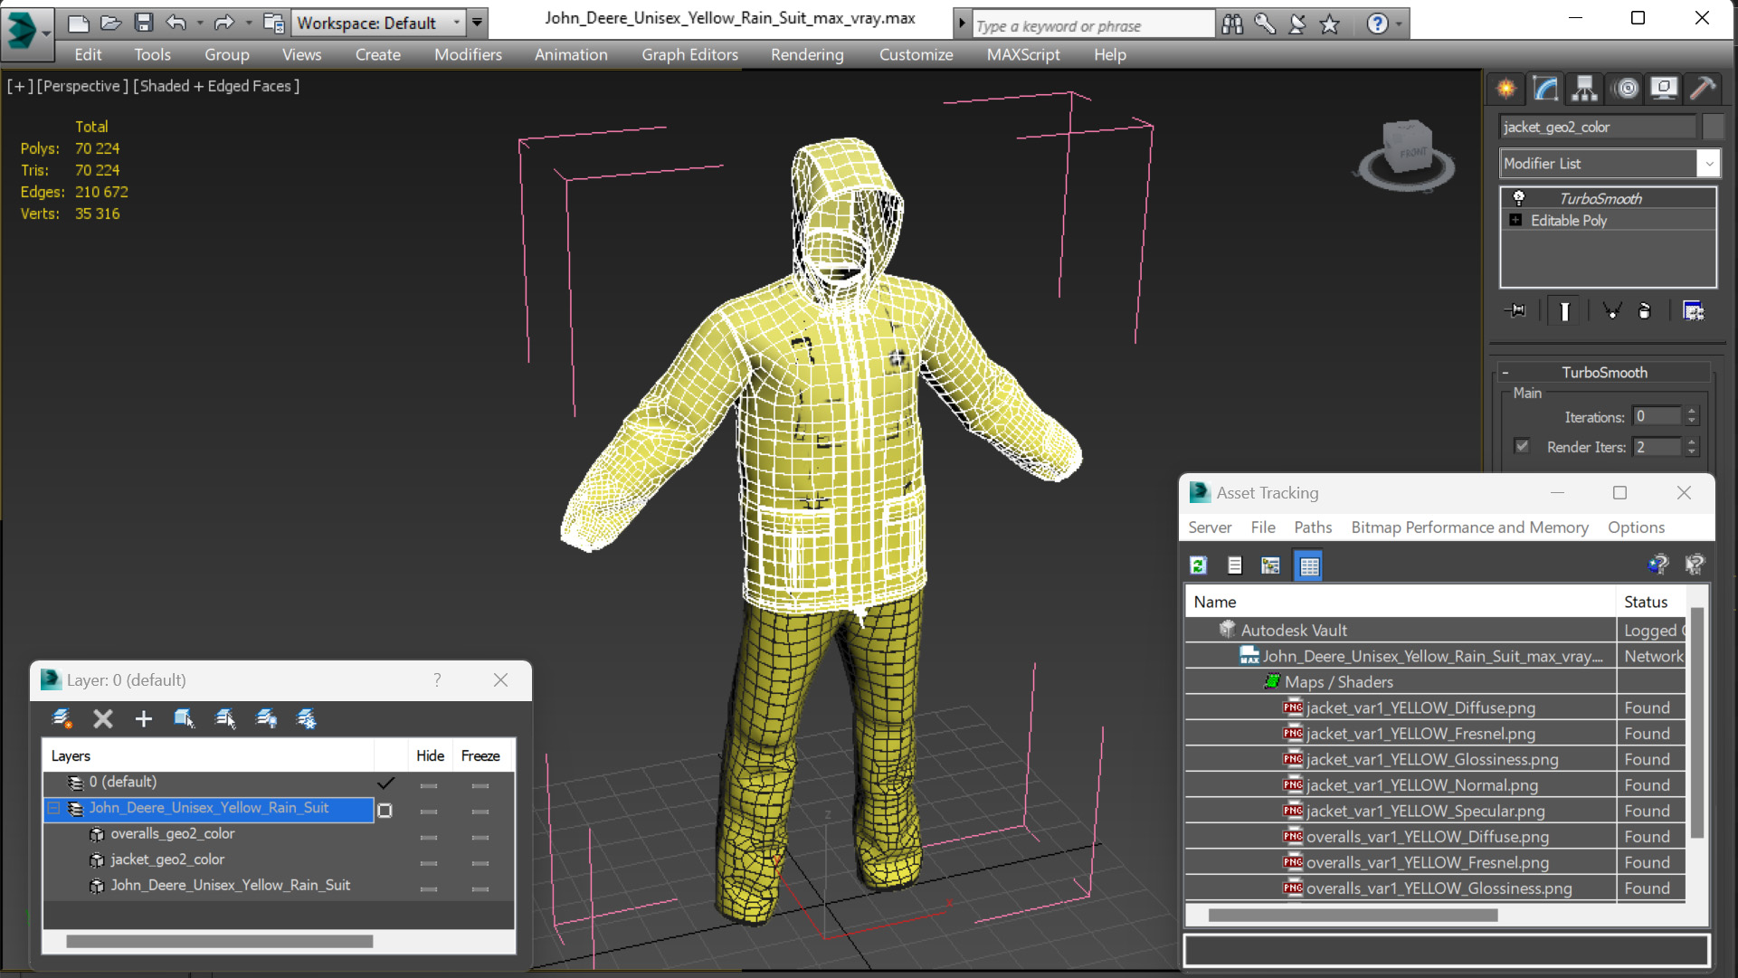Click the Iterations spinner arrows

point(1691,416)
